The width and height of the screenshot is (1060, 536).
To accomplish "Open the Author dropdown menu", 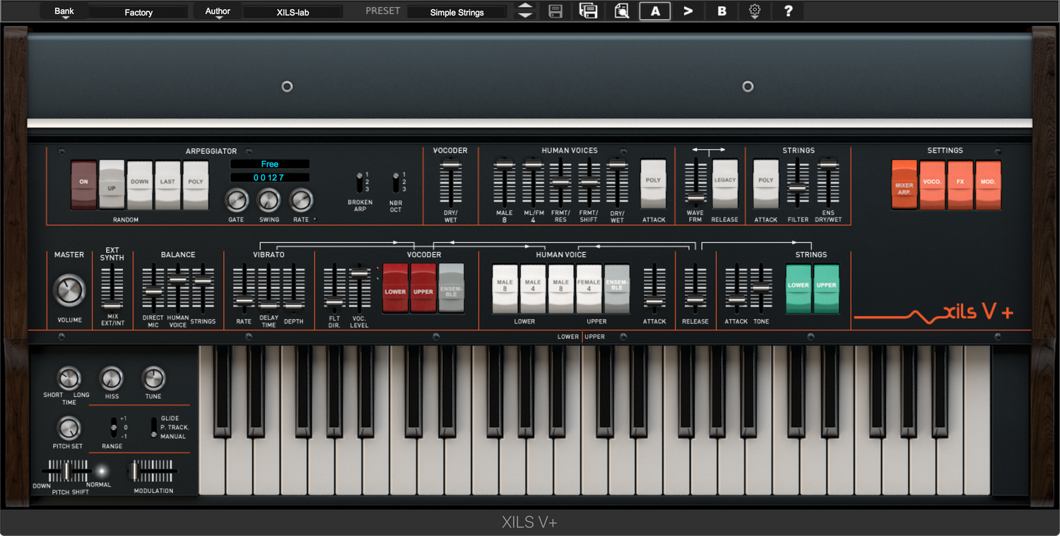I will (x=218, y=12).
